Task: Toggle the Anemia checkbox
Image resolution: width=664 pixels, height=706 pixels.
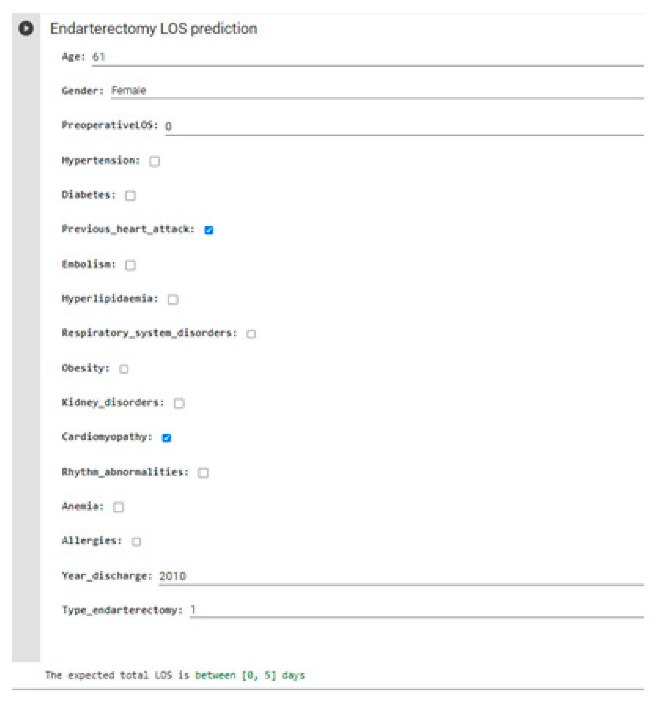Action: (118, 507)
